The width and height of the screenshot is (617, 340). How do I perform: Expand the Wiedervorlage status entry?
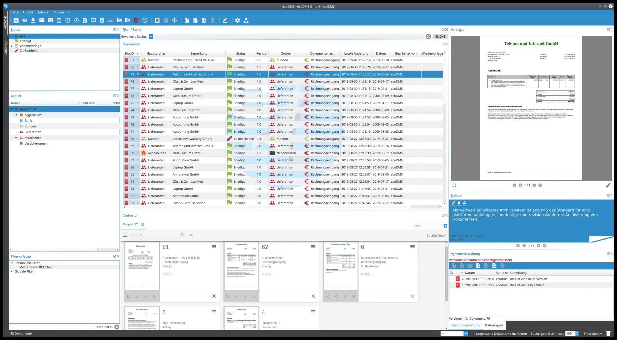click(12, 46)
